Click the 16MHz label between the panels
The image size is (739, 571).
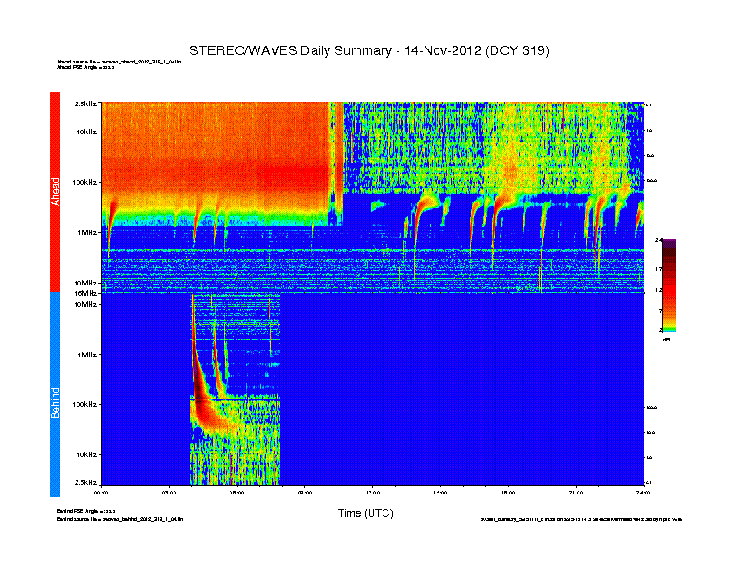tap(87, 293)
